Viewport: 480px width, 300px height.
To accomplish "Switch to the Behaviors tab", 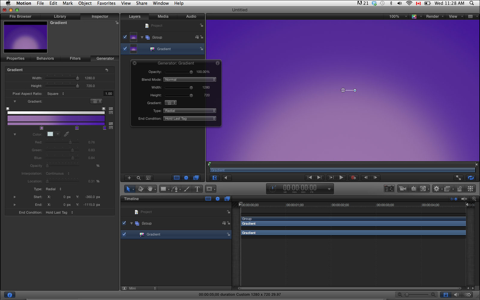I will pos(45,59).
